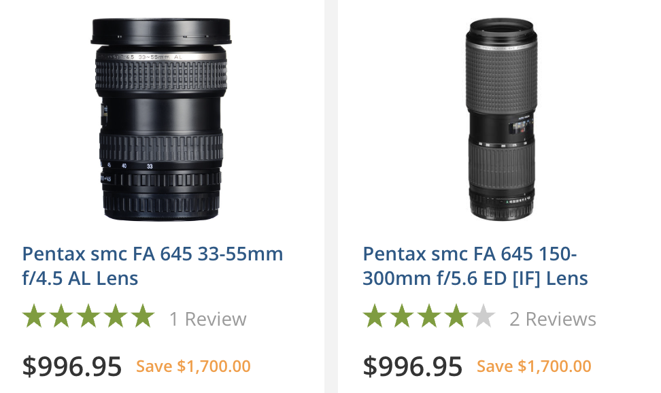The width and height of the screenshot is (661, 393).
Task: Click the grayed fifth star of the 150-300mm rating
Action: (483, 317)
